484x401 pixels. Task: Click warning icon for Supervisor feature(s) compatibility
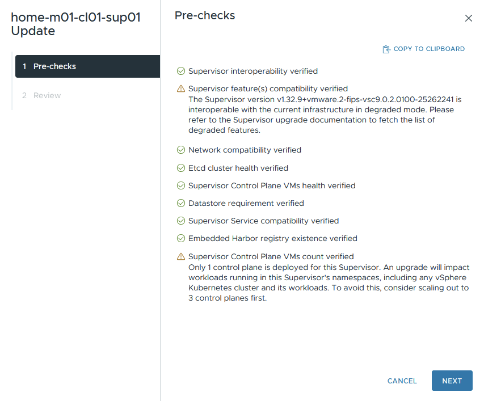[x=181, y=88]
